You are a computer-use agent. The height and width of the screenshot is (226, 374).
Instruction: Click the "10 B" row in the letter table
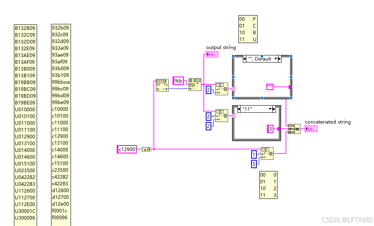coord(248,33)
